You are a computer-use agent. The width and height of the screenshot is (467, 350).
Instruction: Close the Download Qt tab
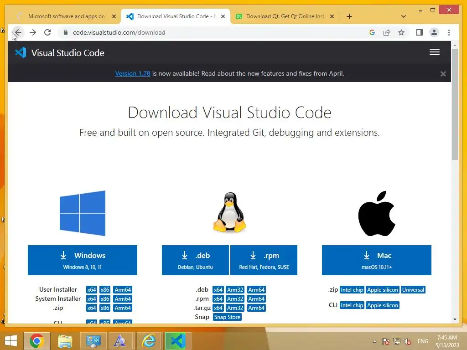click(332, 16)
